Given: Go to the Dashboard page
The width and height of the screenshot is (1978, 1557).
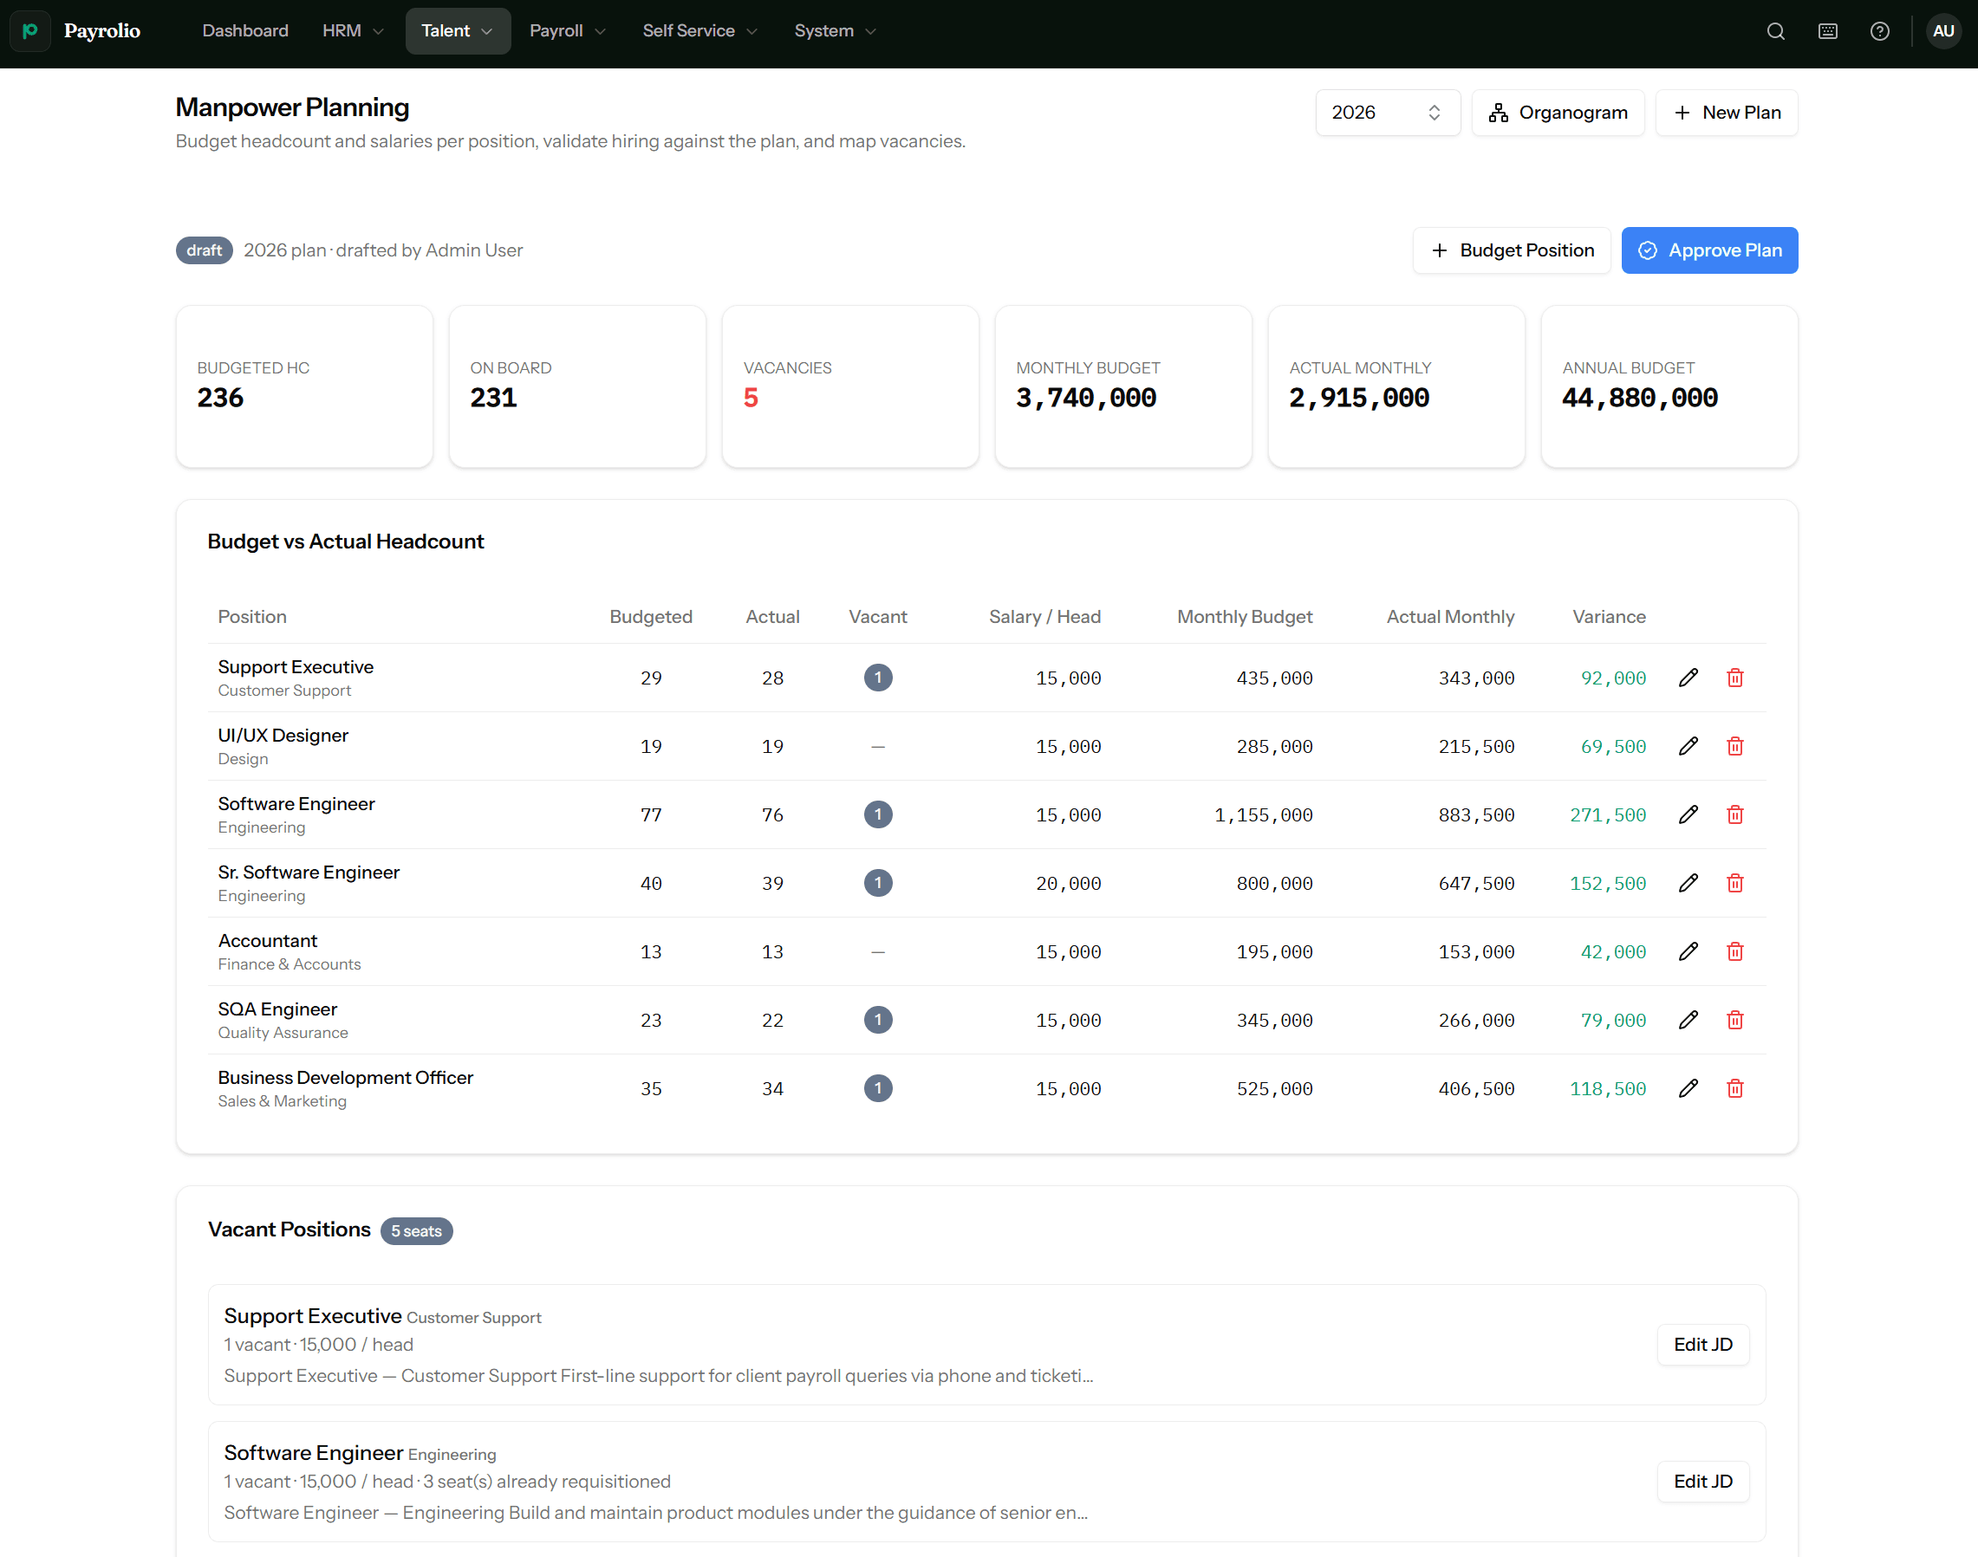Looking at the screenshot, I should [x=245, y=31].
